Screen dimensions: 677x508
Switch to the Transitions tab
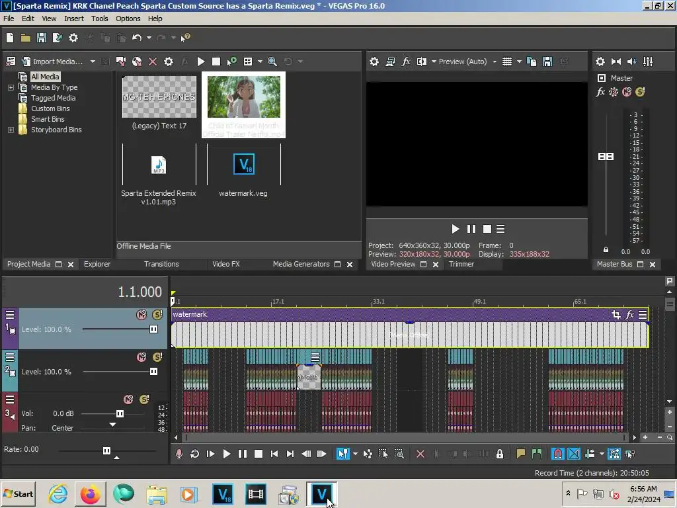[x=161, y=264]
